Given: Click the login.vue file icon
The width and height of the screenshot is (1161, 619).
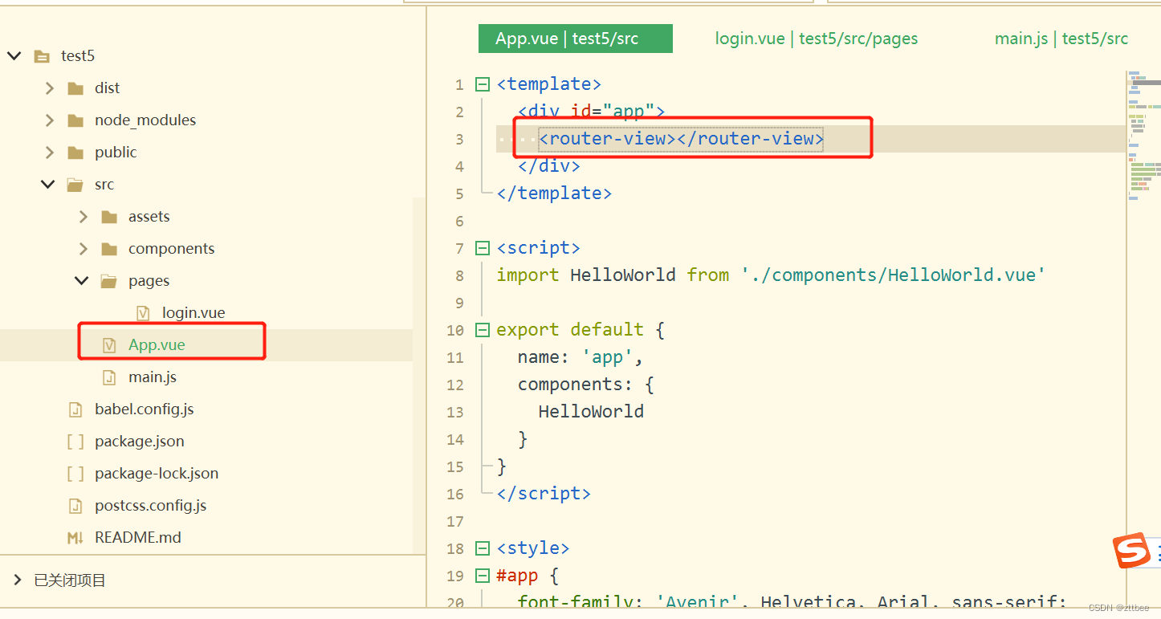Looking at the screenshot, I should pos(143,313).
